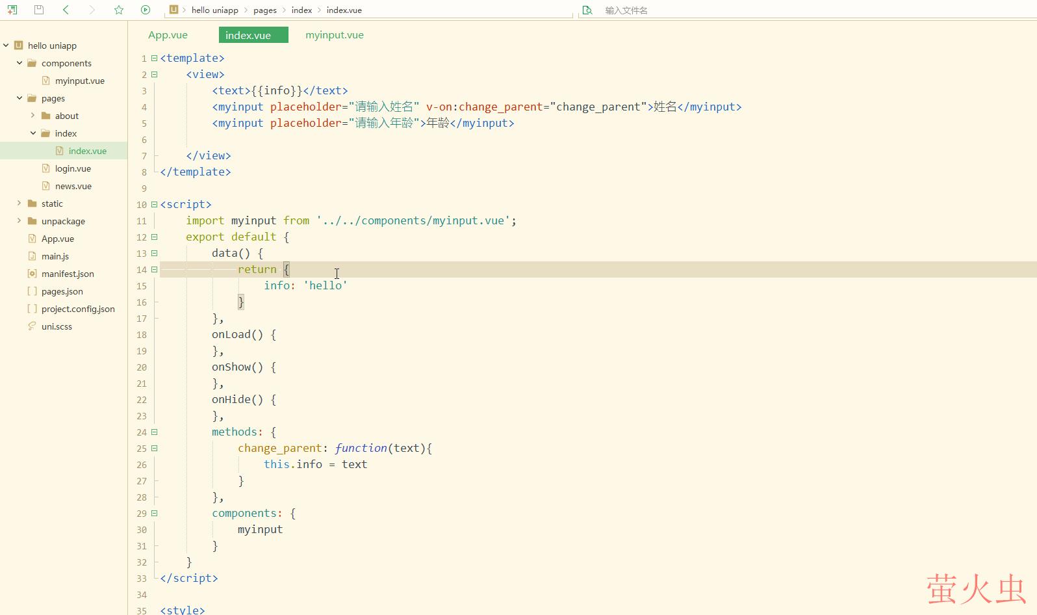Click the main.js file icon

point(32,256)
